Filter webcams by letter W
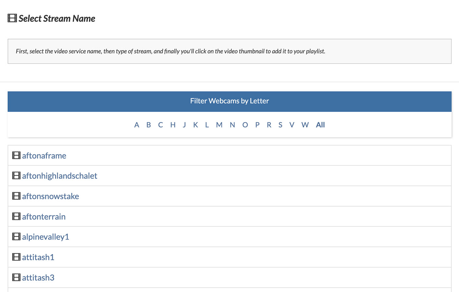 coord(305,125)
